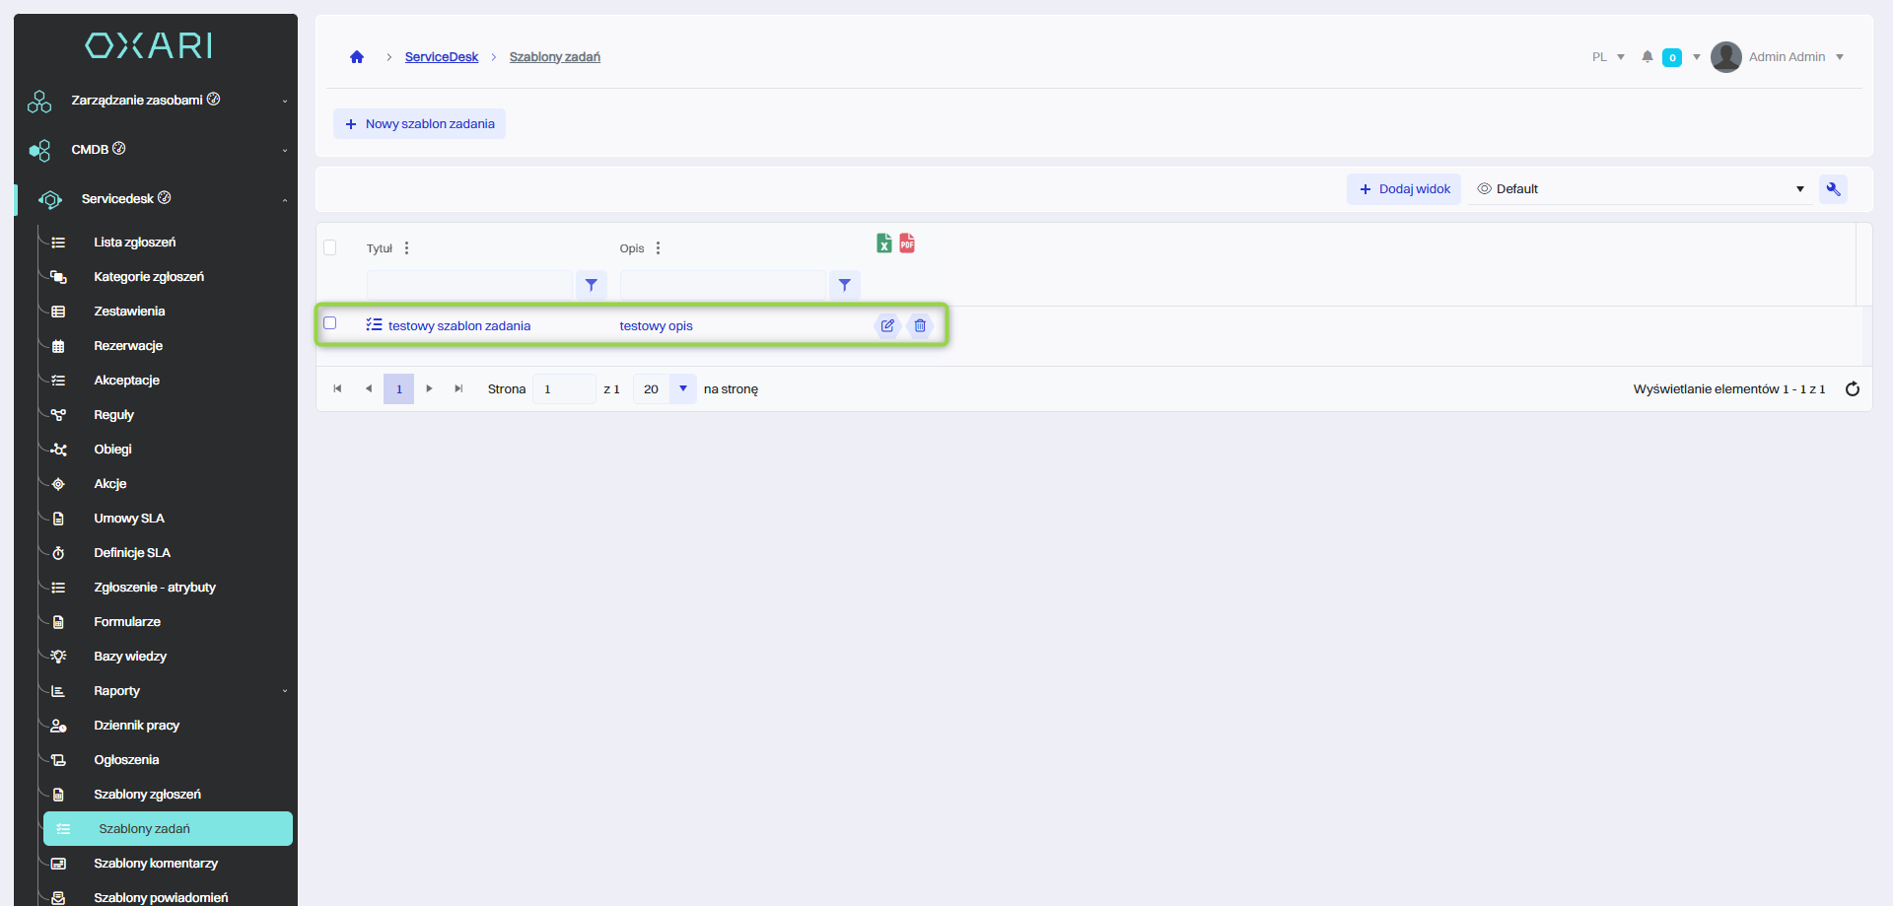Apply the filter for Tytuł column
Screen dimensions: 1893x906
(591, 285)
